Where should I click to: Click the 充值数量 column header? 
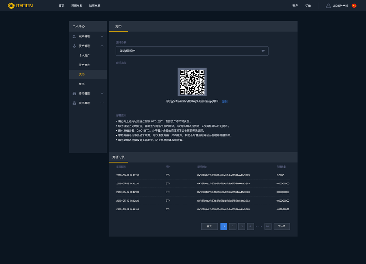(281, 167)
